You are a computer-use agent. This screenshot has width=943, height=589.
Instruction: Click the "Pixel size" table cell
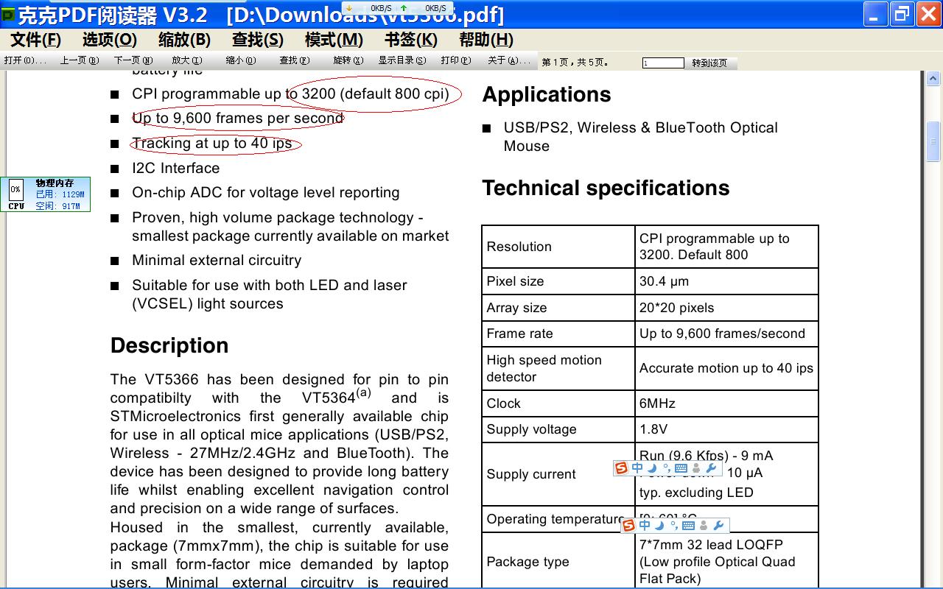(x=558, y=281)
